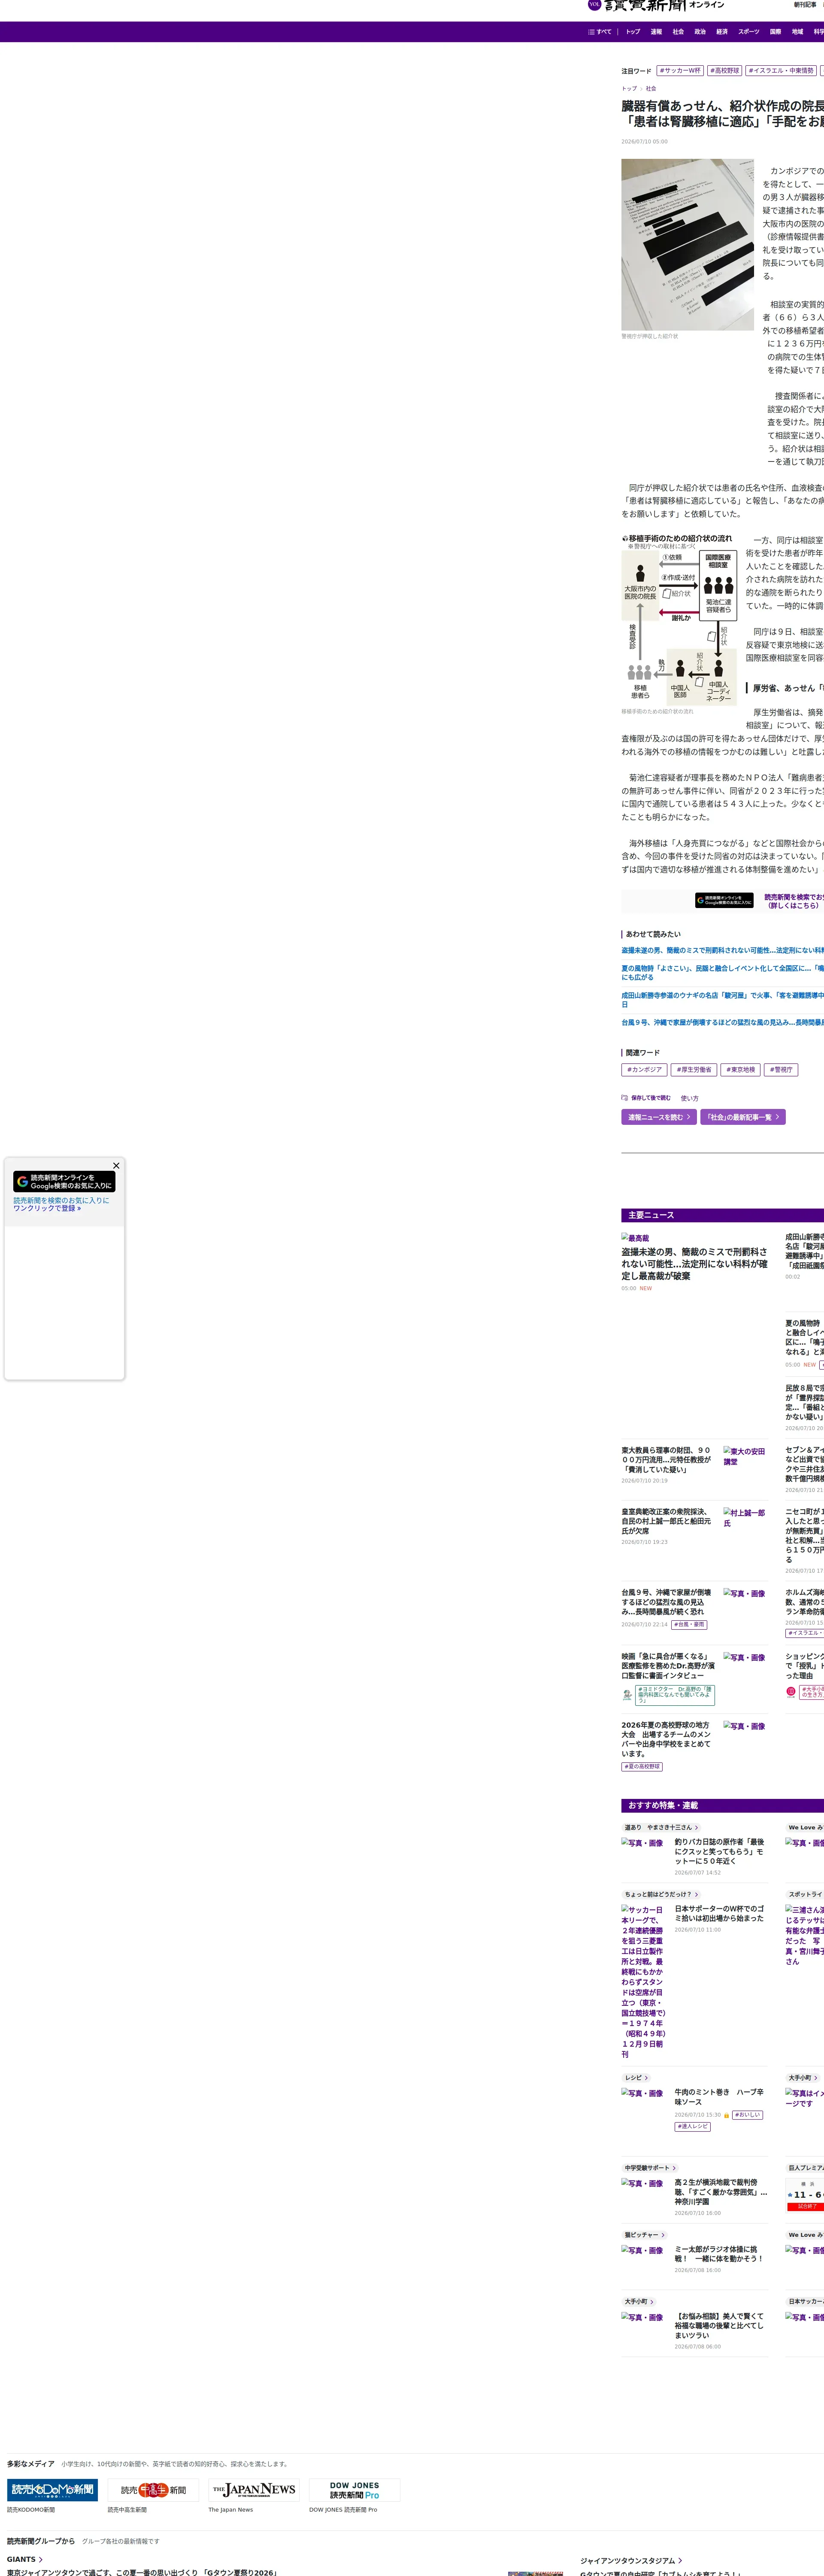Screen dimensions: 824x2576
Task: Click the #カンボジア related tag
Action: pos(644,1070)
